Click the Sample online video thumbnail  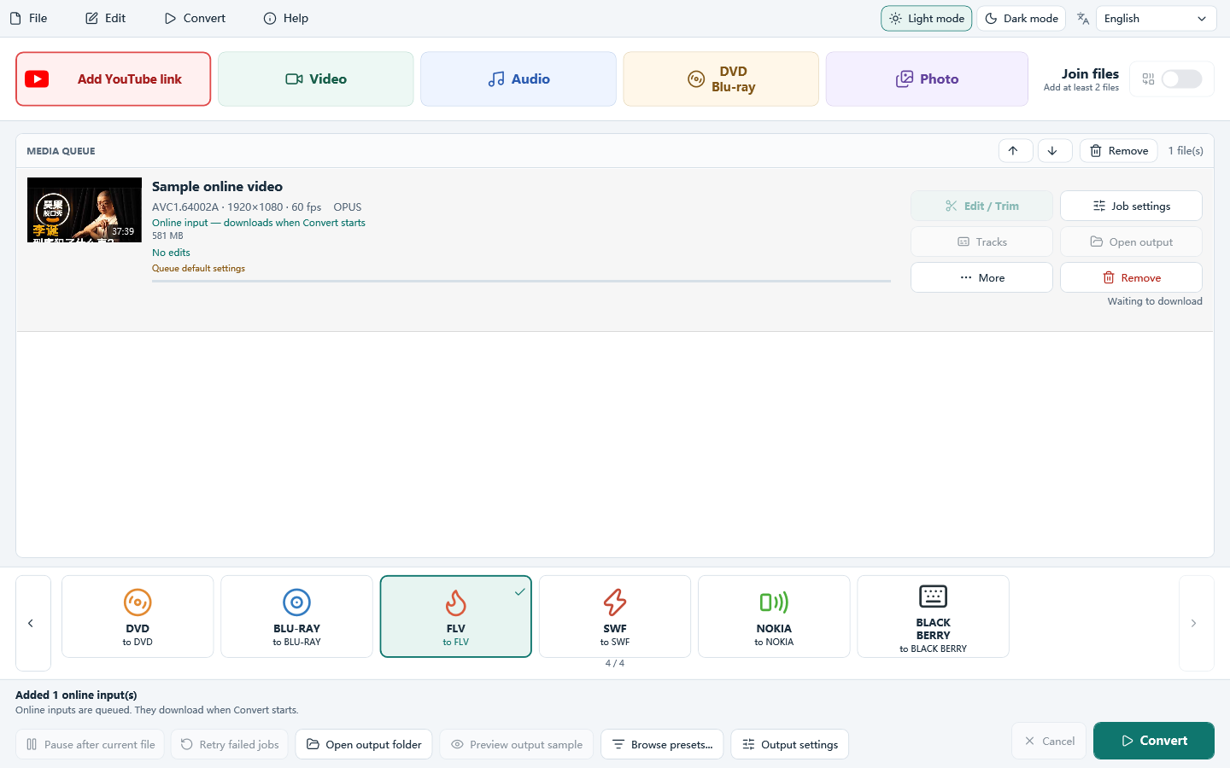coord(85,210)
